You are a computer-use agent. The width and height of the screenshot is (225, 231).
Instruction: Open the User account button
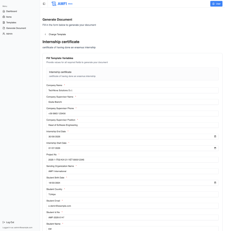point(216,4)
